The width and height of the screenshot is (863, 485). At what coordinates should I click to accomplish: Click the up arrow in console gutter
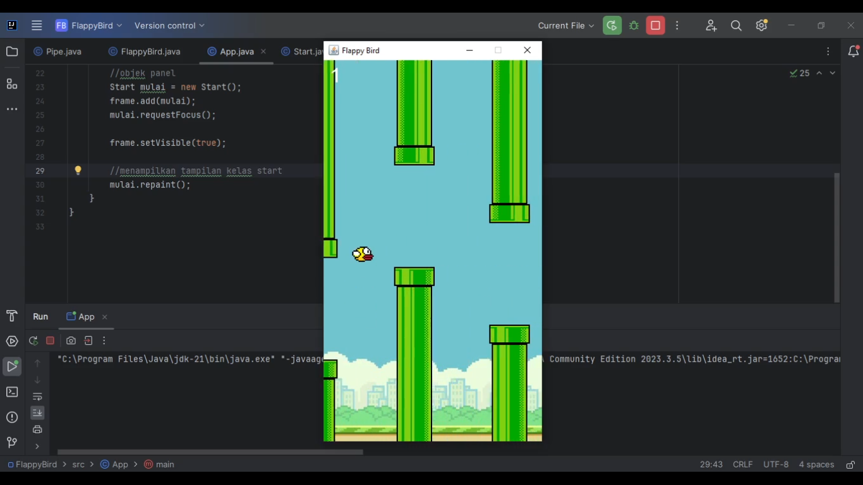37,363
